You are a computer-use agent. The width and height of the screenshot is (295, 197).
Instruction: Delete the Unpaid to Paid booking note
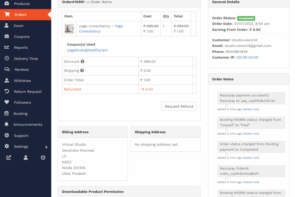pos(251,134)
